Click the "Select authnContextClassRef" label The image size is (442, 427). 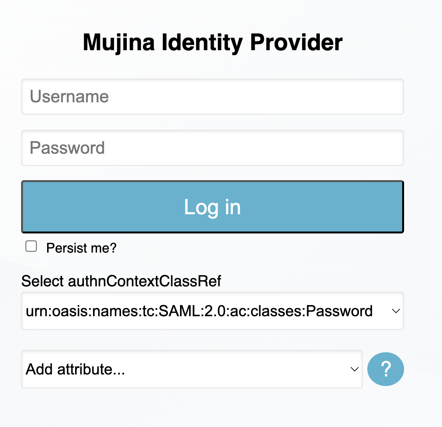click(121, 281)
